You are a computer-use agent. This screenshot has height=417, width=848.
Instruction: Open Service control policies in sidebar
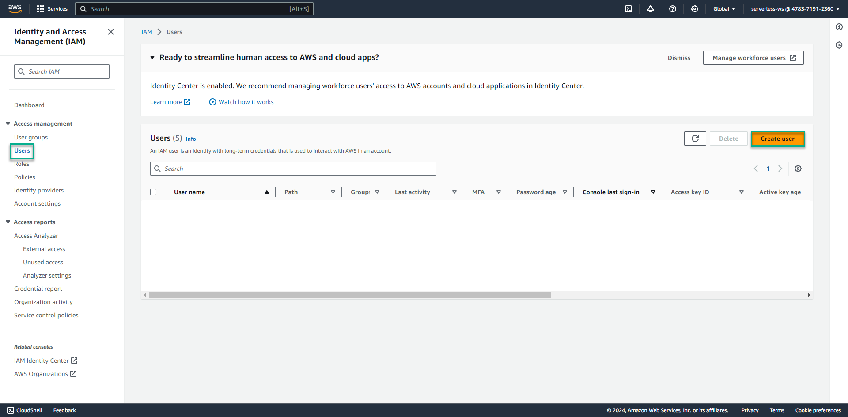pyautogui.click(x=46, y=315)
